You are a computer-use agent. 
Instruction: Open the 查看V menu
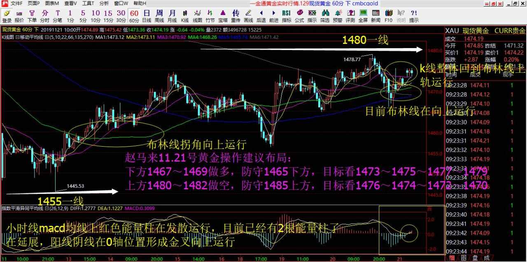click(70, 3)
